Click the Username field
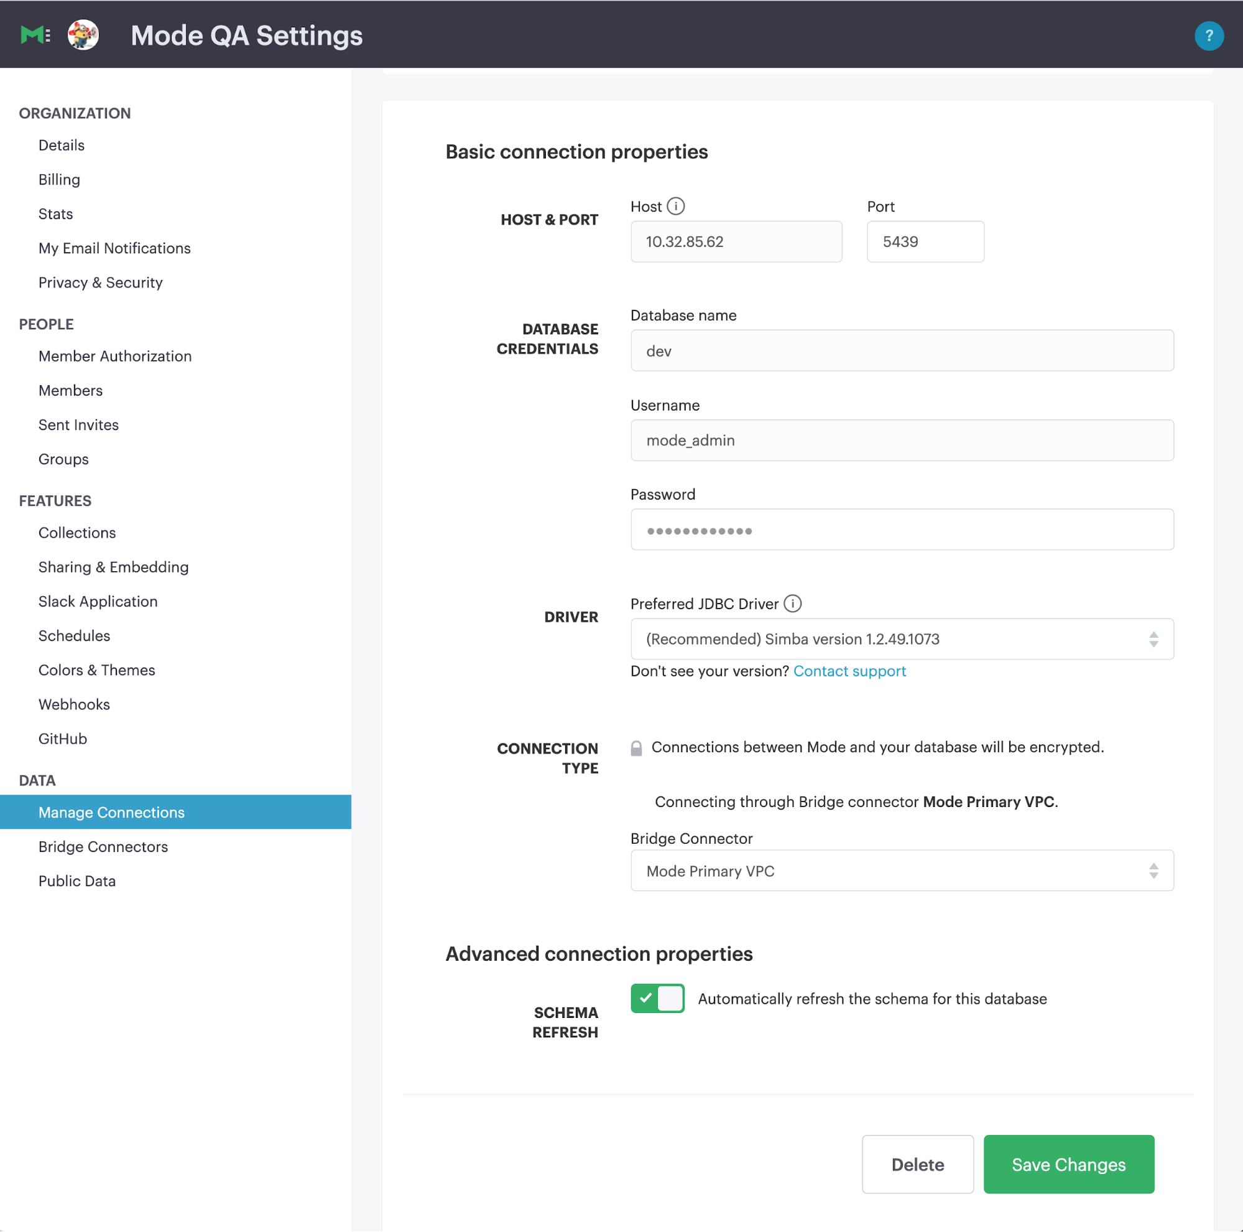Screen dimensions: 1243x1232 click(x=902, y=441)
